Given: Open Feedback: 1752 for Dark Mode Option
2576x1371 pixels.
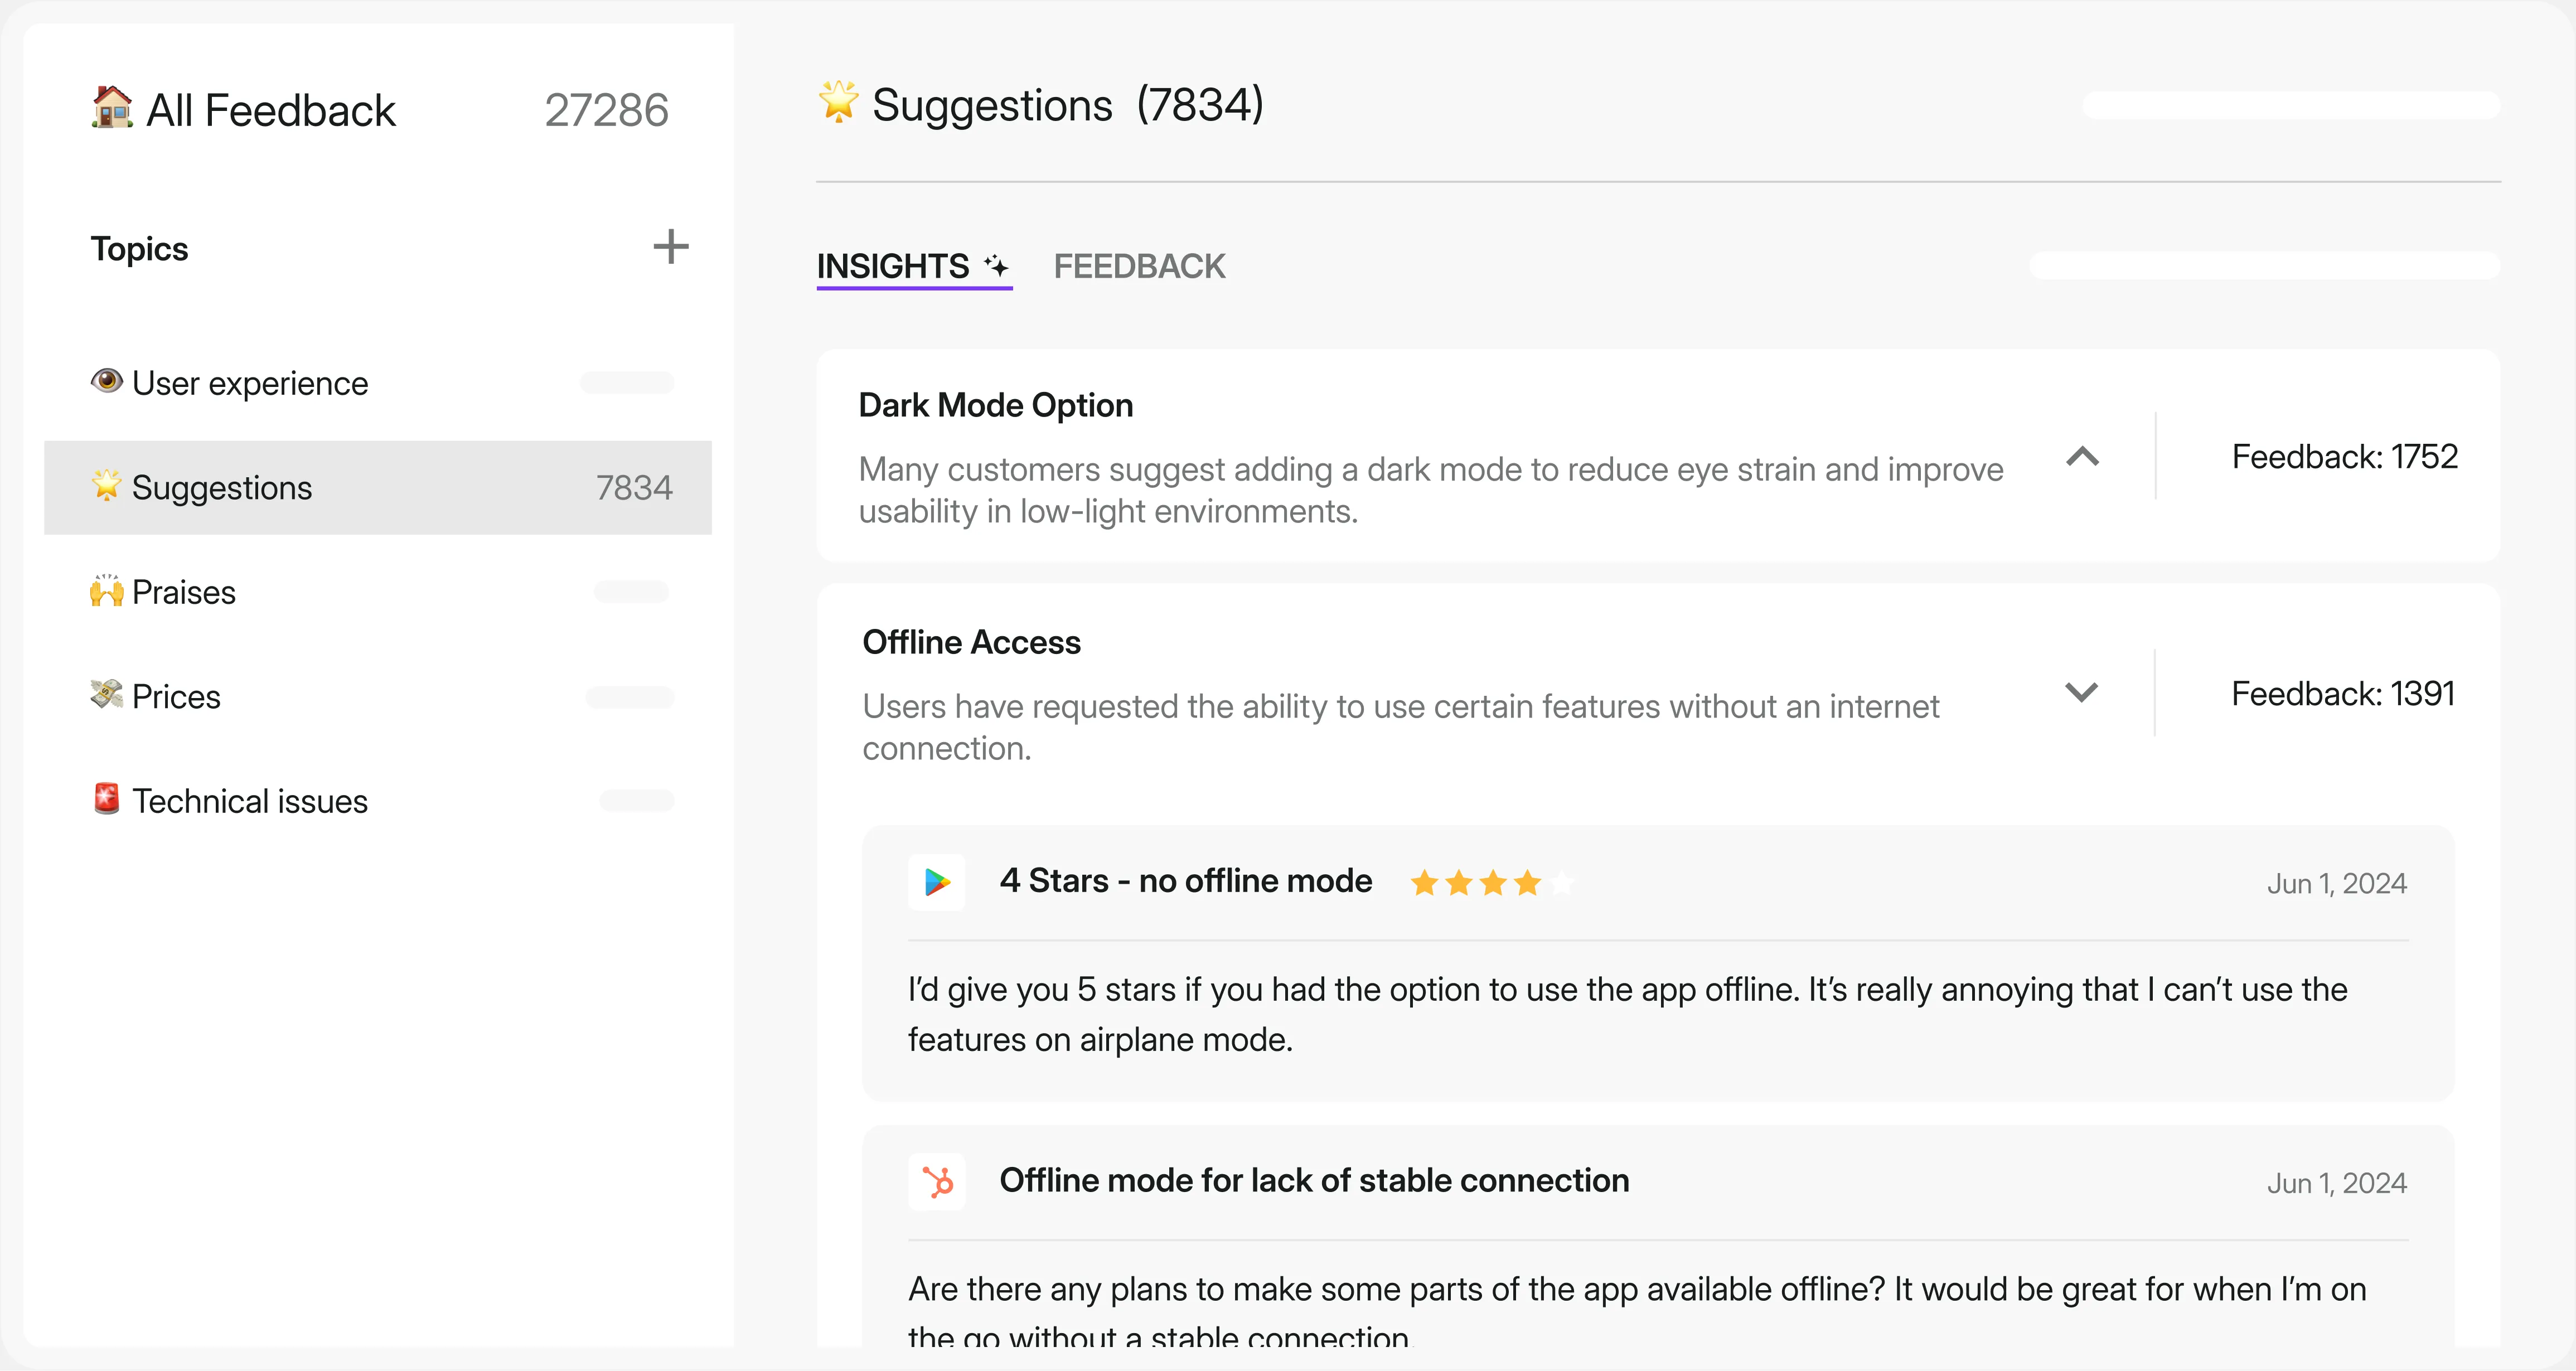Looking at the screenshot, I should click(2343, 456).
